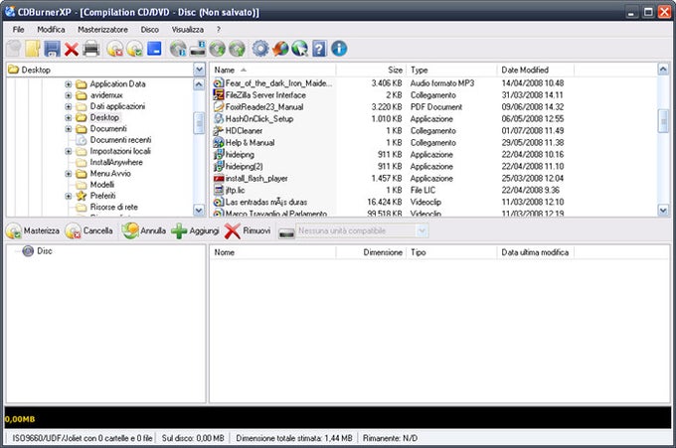Click the Cancella erase button
Screen dimensions: 676x448
pyautogui.click(x=89, y=230)
